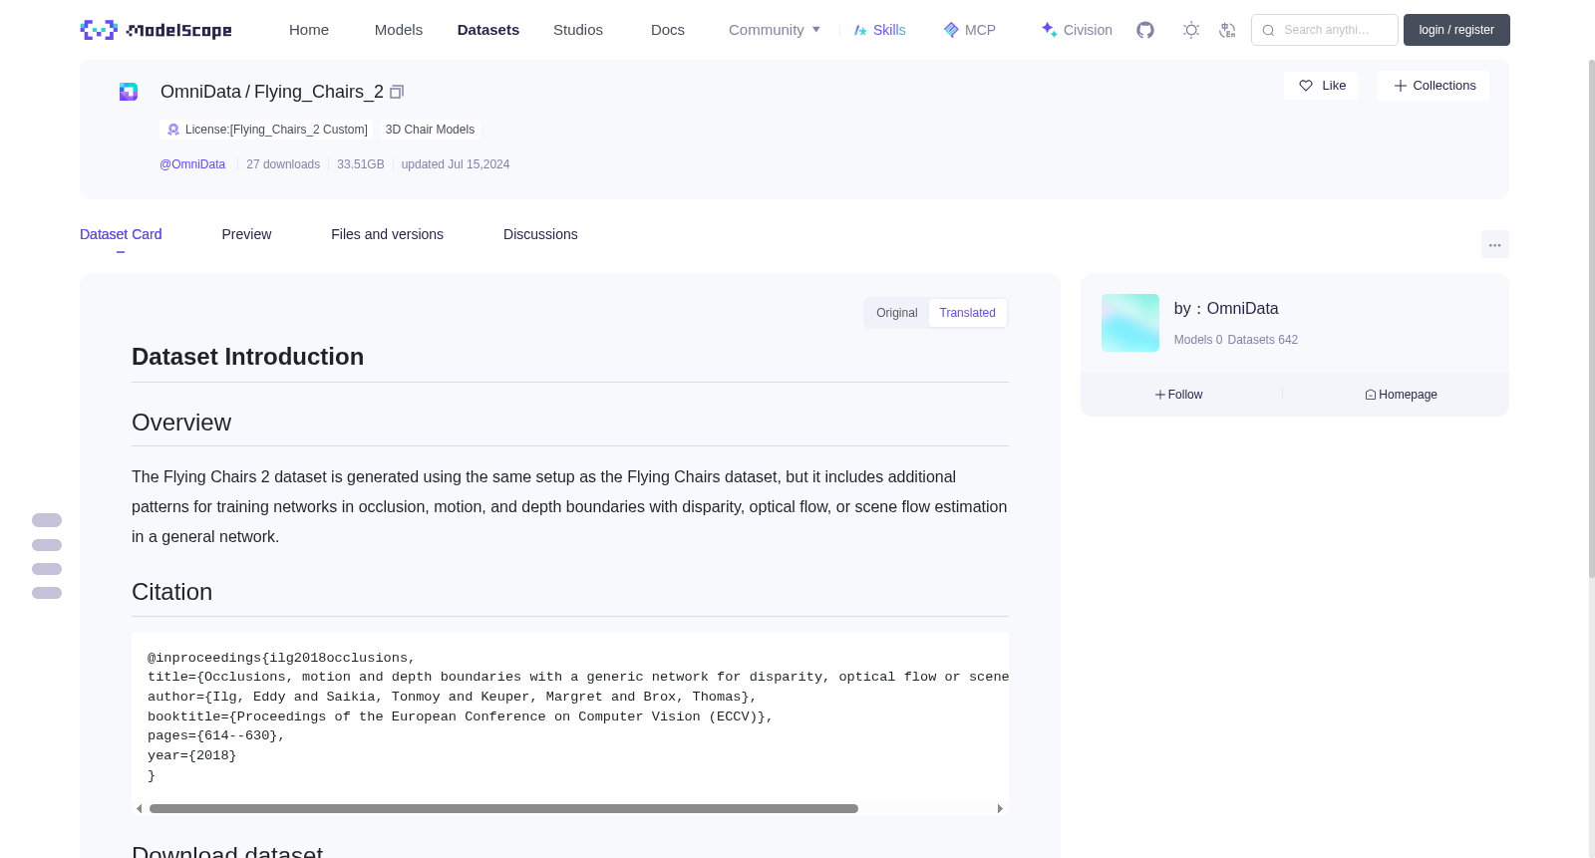
Task: Switch description to Translated
Action: 967,313
